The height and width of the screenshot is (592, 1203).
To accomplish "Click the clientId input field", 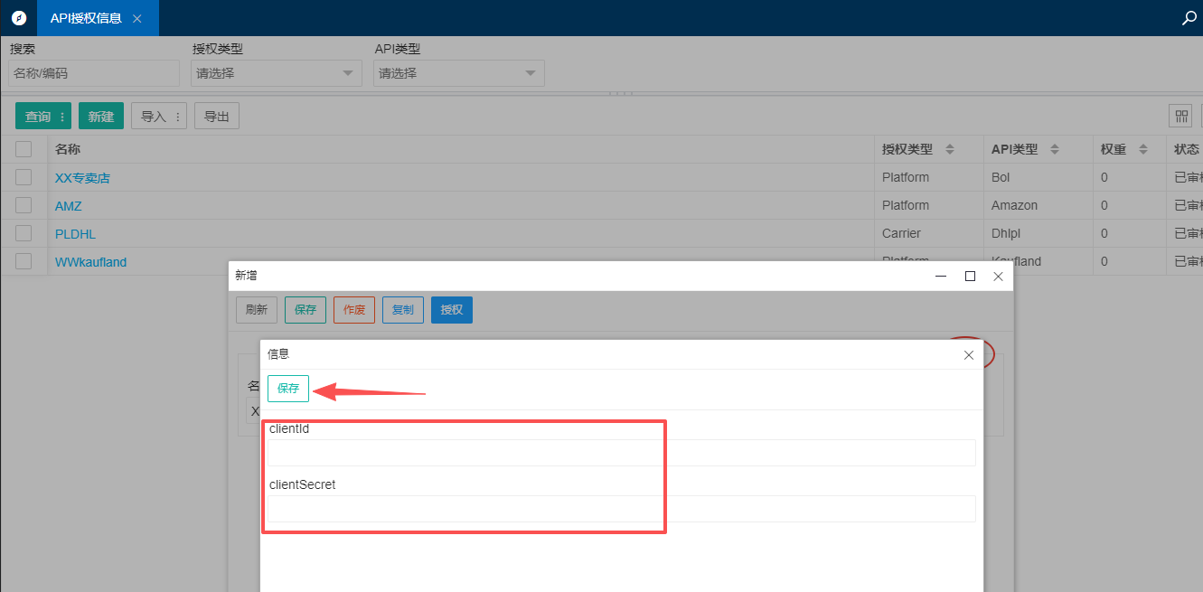I will pos(621,453).
